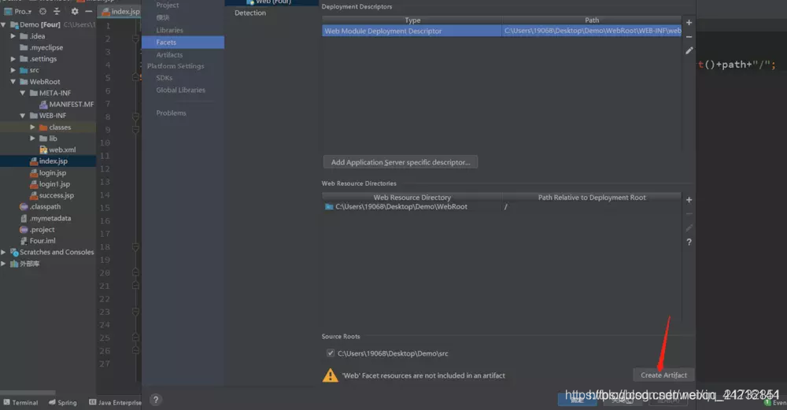Screen dimensions: 787x410
Task: Click the project panel gear settings icon
Action: coord(75,11)
